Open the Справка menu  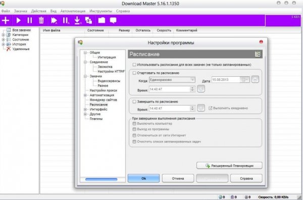pos(123,11)
